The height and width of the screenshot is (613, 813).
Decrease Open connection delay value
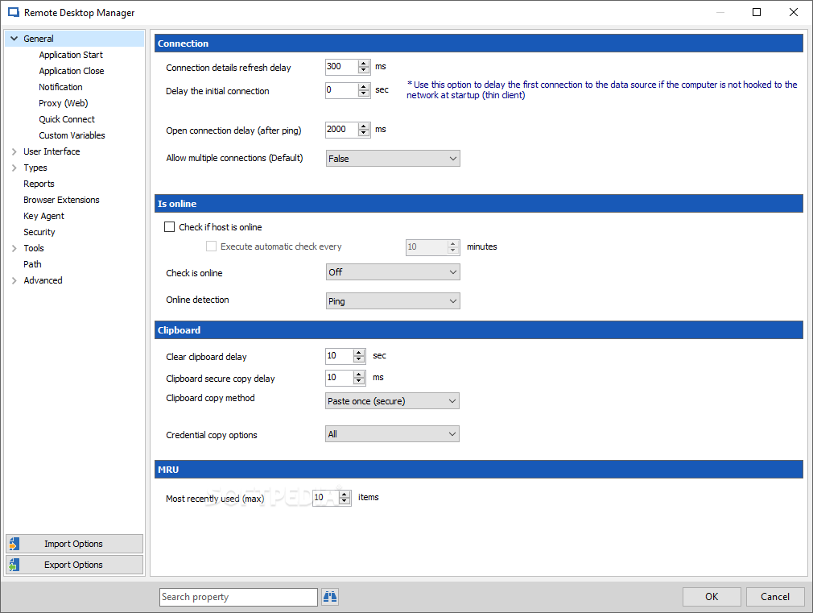coord(364,133)
